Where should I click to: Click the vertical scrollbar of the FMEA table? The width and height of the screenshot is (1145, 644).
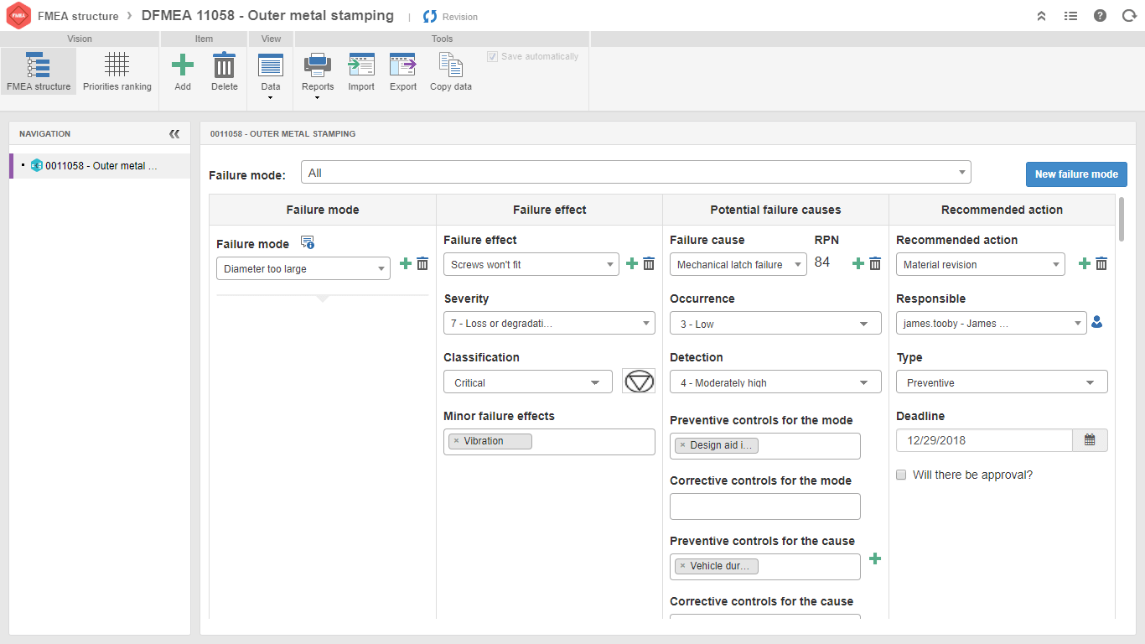[1122, 218]
